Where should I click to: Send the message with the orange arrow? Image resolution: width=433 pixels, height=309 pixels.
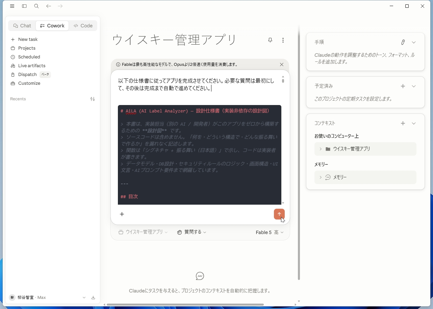279,214
